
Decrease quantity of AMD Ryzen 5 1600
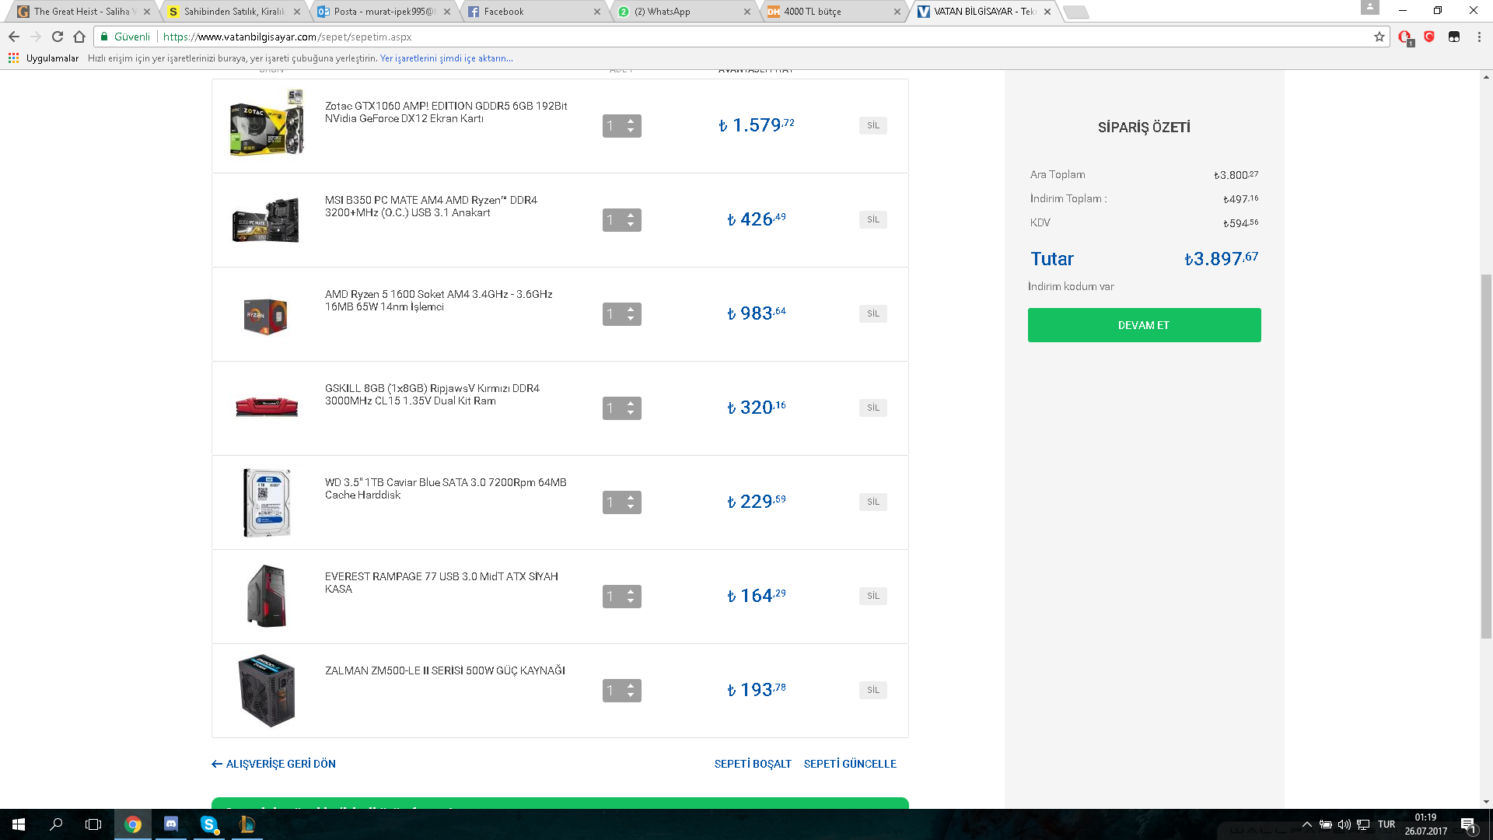click(x=631, y=319)
